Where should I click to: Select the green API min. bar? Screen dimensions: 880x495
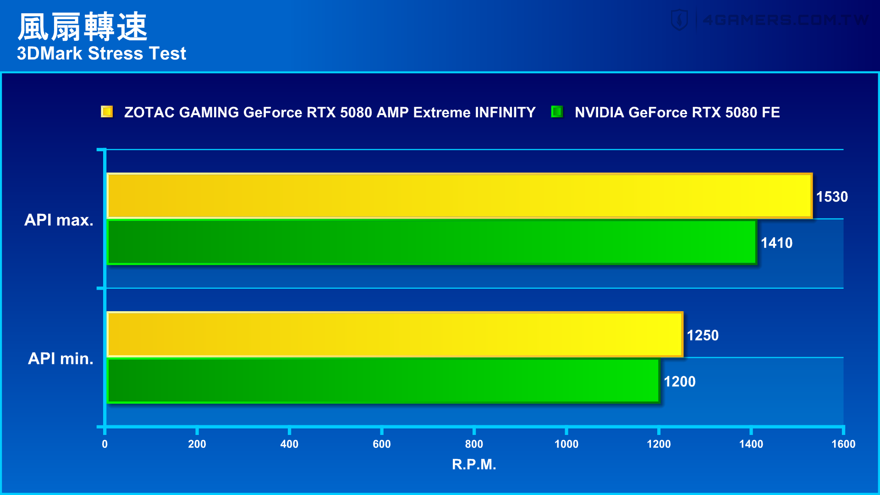[x=384, y=381]
